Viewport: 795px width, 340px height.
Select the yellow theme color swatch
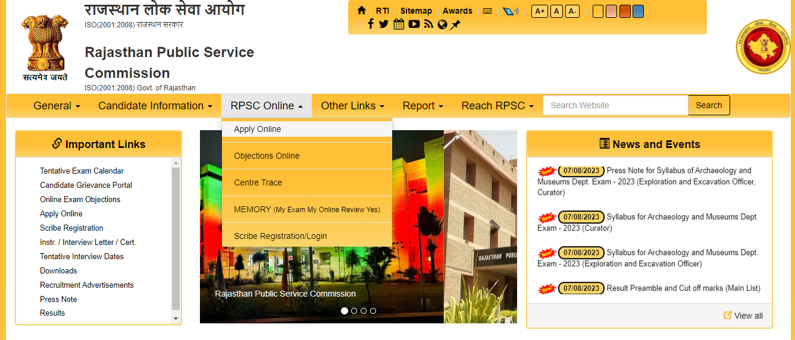(598, 11)
